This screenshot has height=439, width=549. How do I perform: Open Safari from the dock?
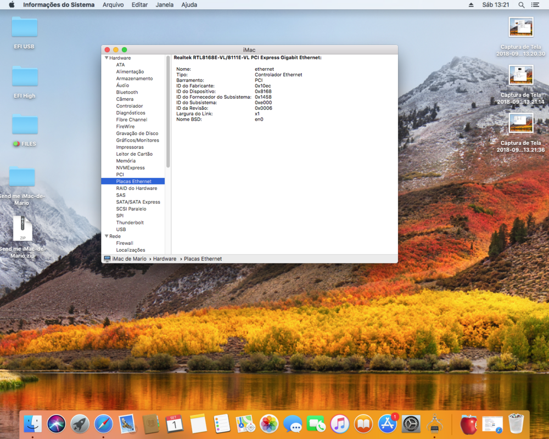[x=104, y=424]
